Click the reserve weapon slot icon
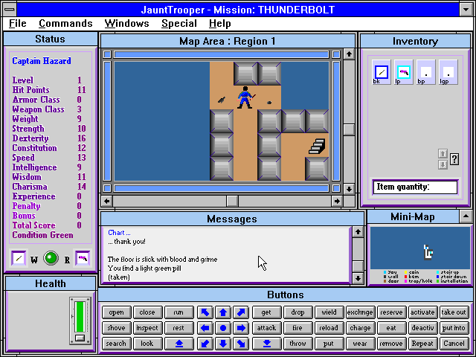Image resolution: width=476 pixels, height=357 pixels. 83,258
